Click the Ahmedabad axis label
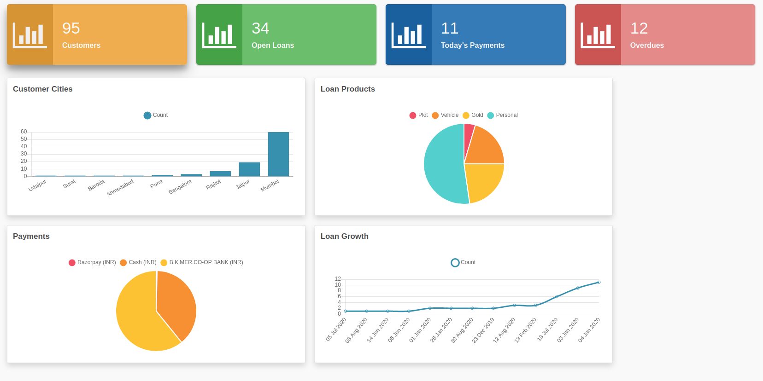 click(120, 188)
